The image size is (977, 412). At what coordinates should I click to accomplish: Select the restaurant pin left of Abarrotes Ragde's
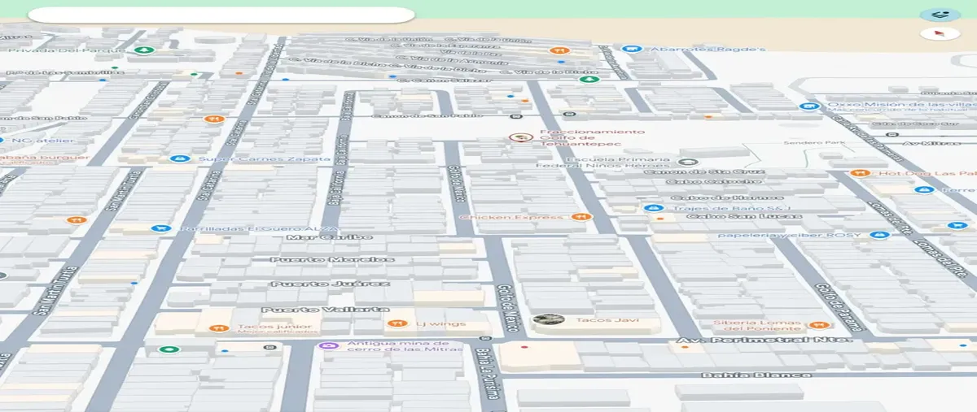[x=559, y=50]
